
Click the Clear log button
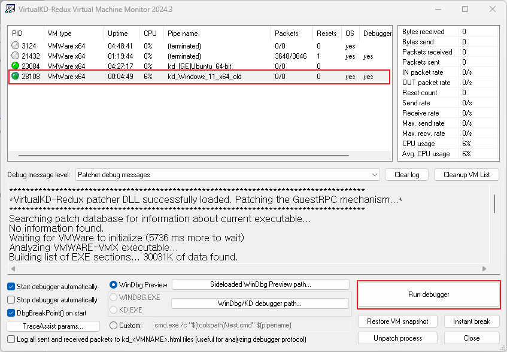(407, 175)
